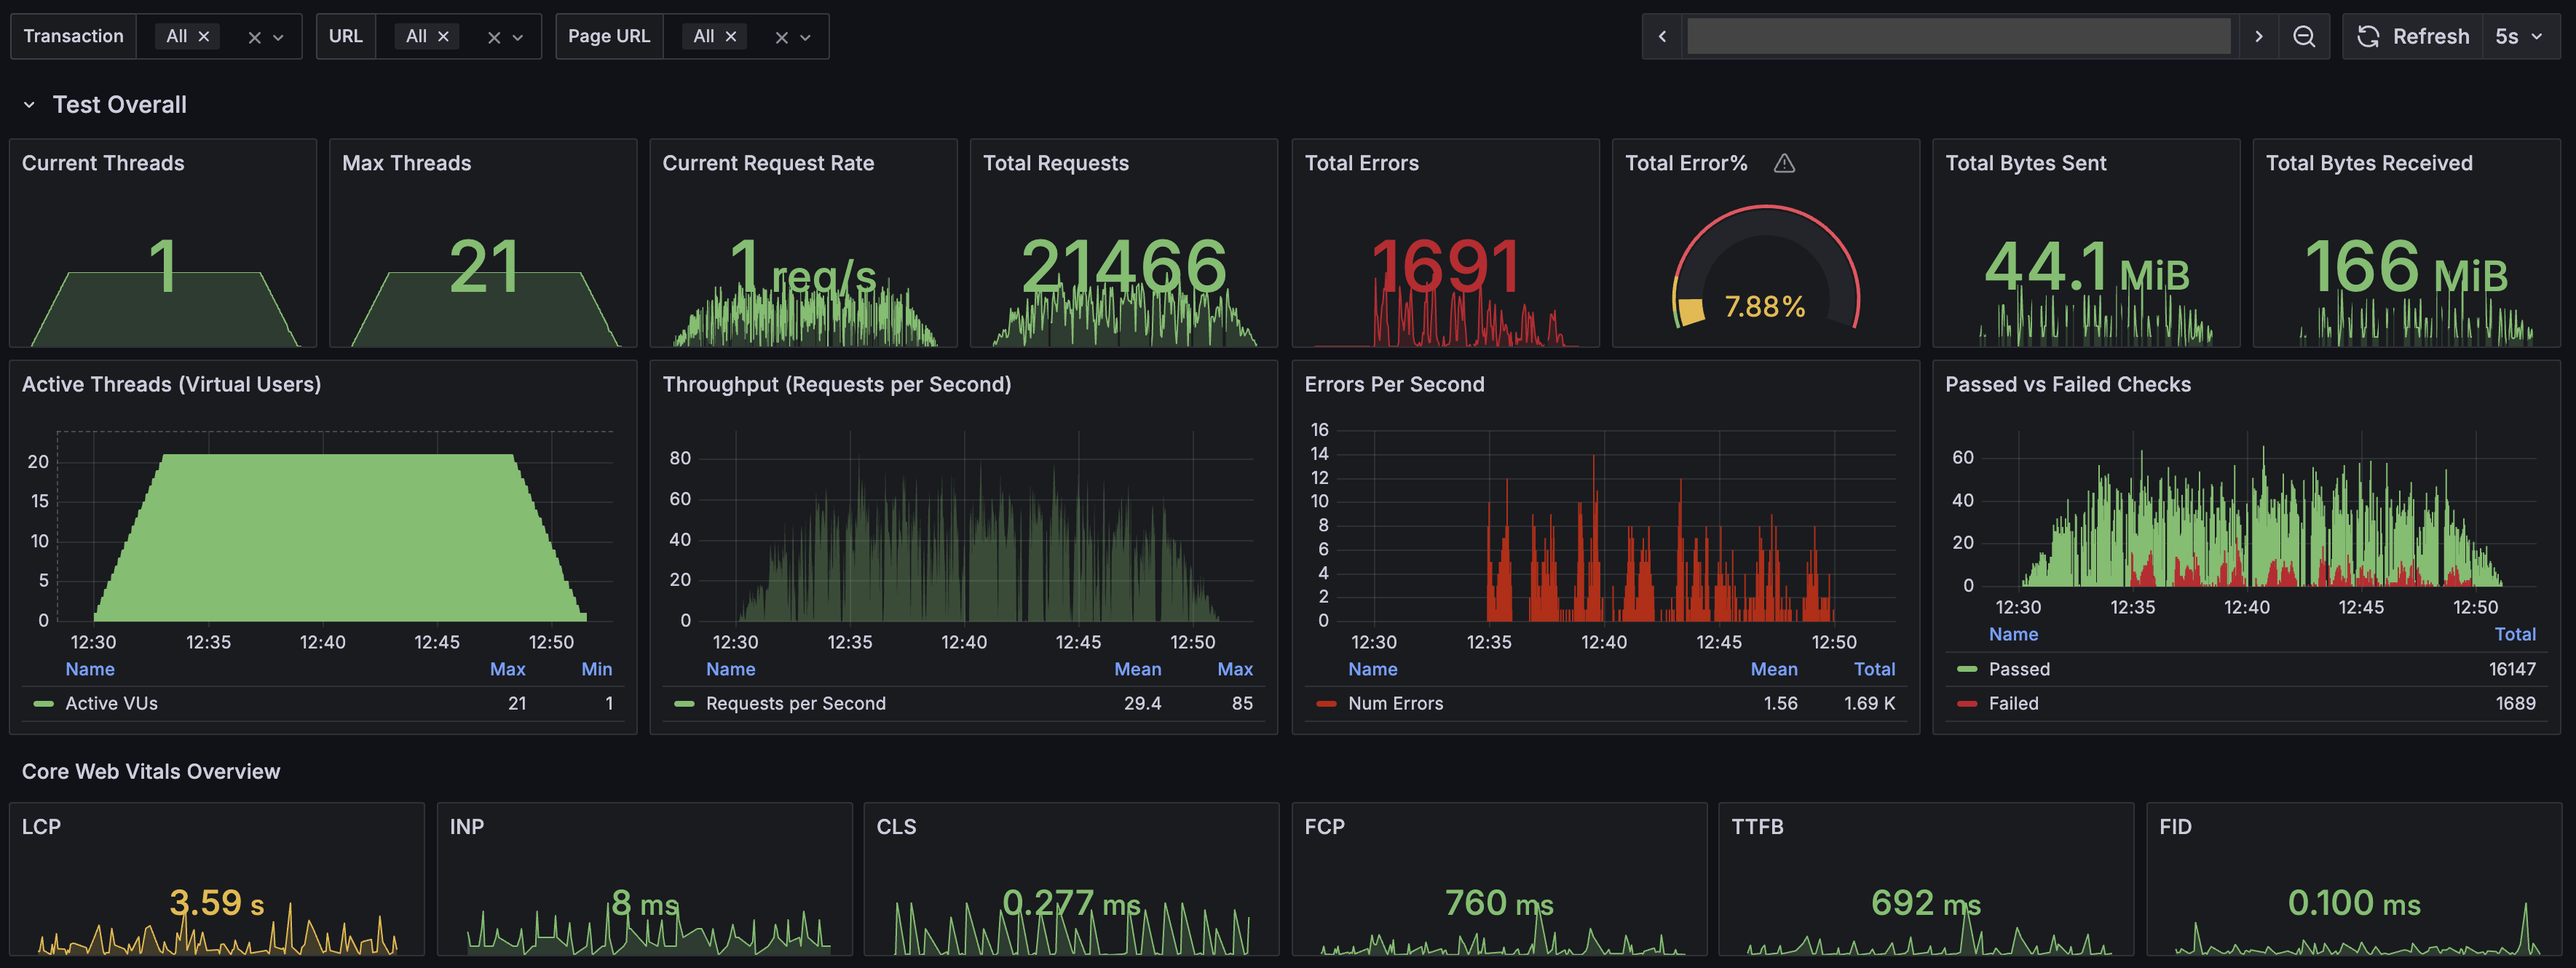Open the time range picker field
The height and width of the screenshot is (968, 2576).
coord(1958,37)
